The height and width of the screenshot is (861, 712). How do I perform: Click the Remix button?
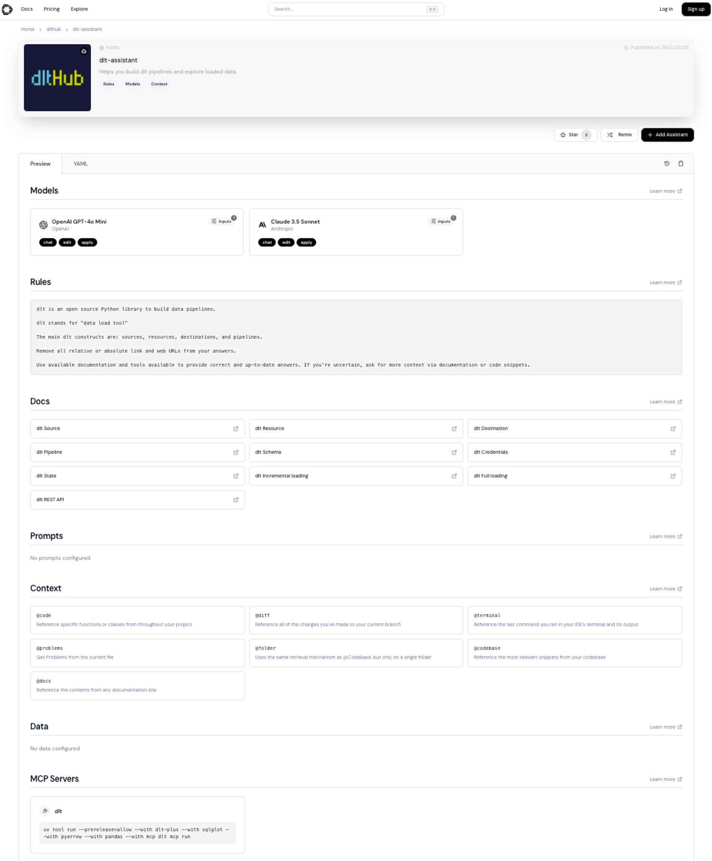(619, 135)
